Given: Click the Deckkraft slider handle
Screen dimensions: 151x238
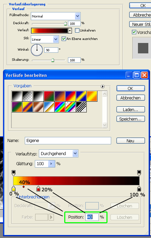Looking at the screenshot, I should point(65,23).
